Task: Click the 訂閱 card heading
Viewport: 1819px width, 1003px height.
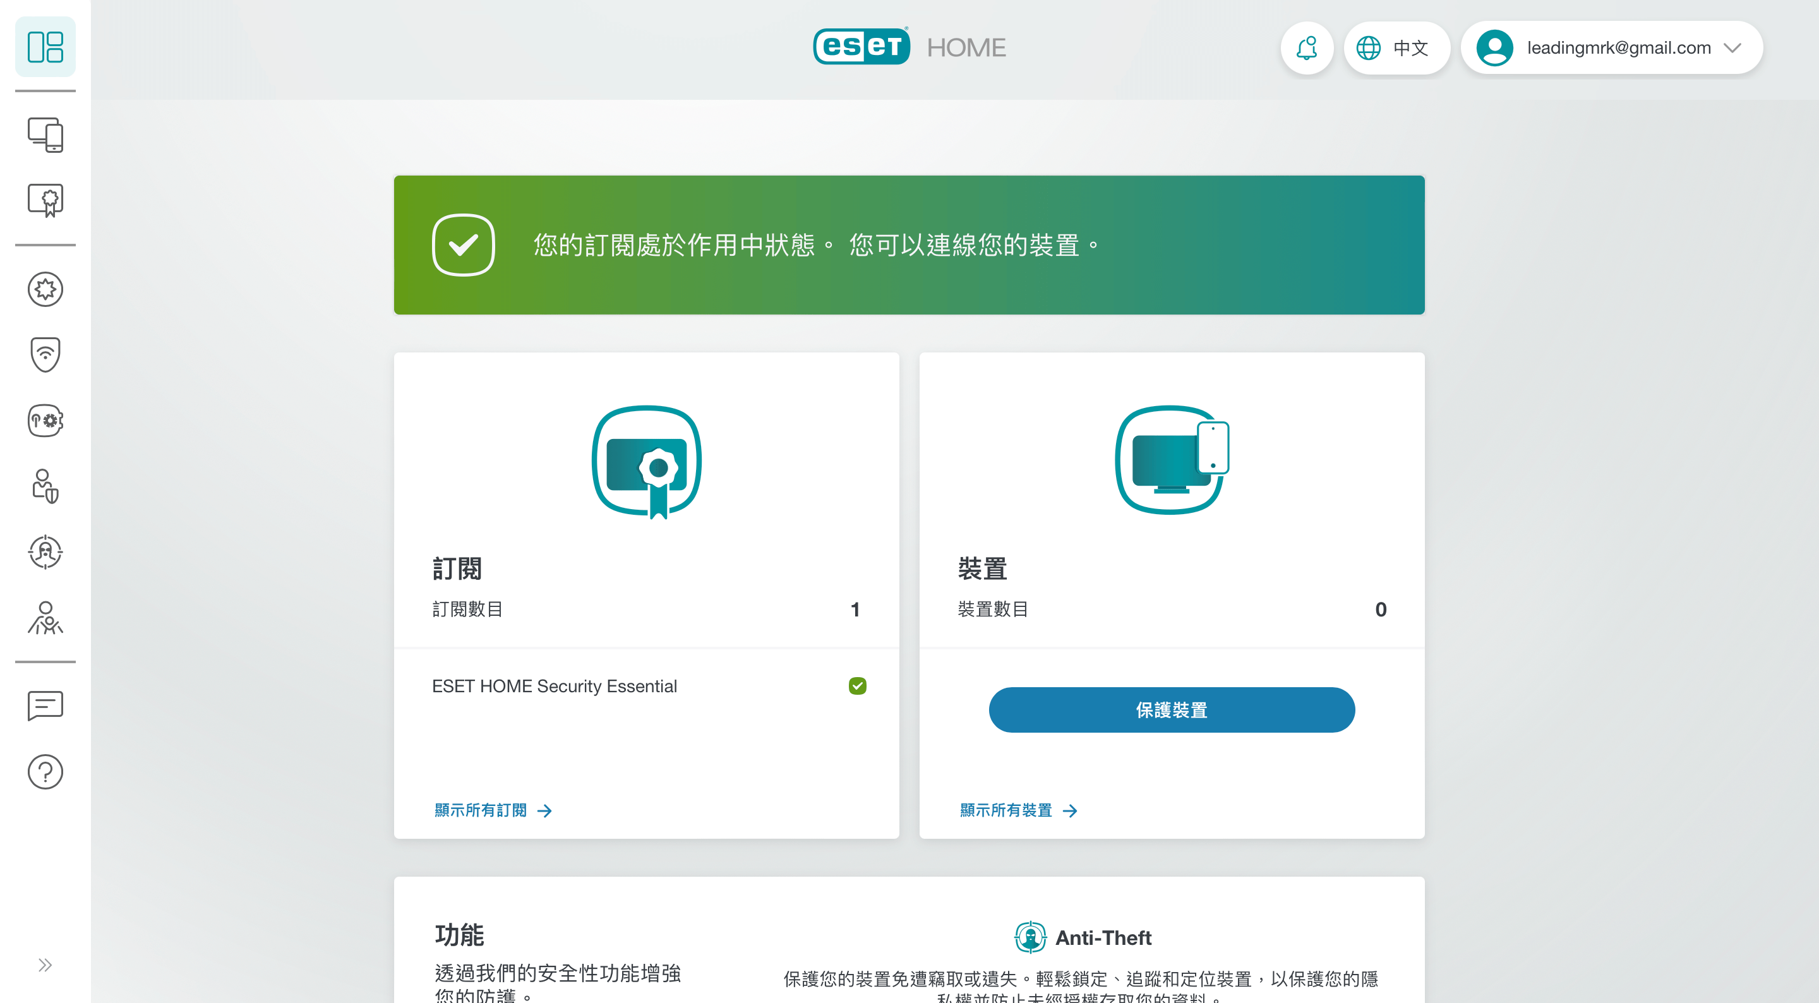Action: coord(457,568)
